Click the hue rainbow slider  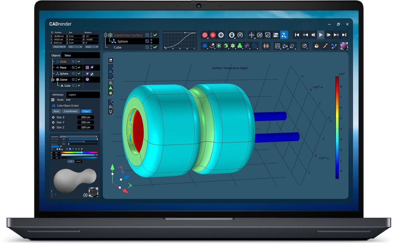(80, 152)
